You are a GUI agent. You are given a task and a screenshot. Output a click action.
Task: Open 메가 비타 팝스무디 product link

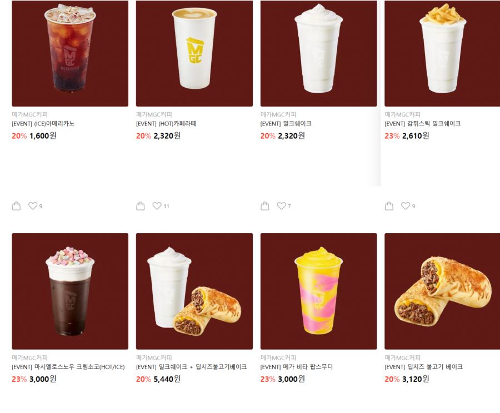297,367
